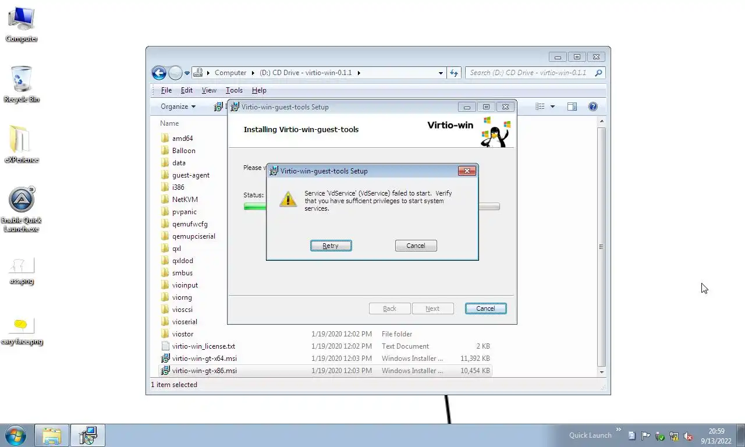The image size is (745, 447).
Task: Open recent locations dropdown arrow
Action: point(187,73)
